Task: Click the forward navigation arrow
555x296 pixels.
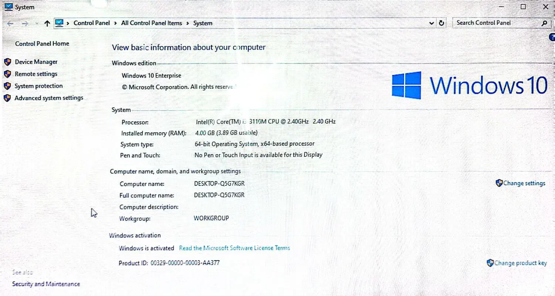Action: click(25, 23)
